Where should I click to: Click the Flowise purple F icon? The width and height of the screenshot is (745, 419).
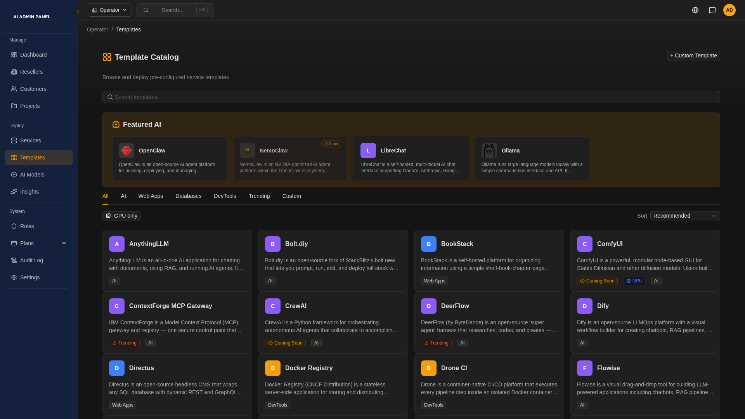(585, 368)
